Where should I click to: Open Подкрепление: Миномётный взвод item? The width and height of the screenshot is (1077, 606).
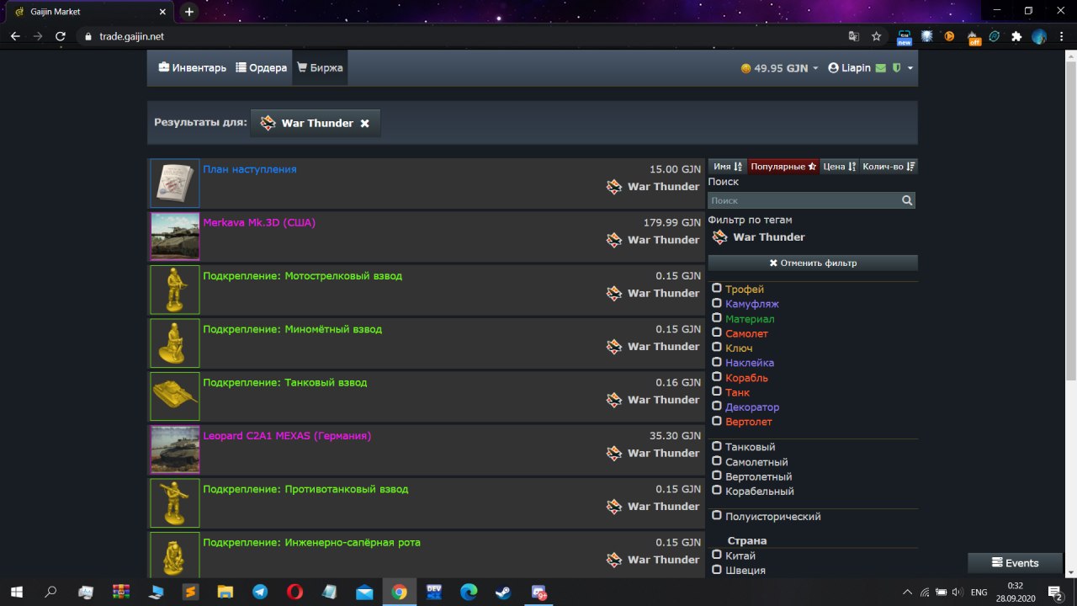(293, 329)
